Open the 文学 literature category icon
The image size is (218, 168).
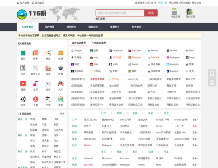pyautogui.click(x=48, y=99)
